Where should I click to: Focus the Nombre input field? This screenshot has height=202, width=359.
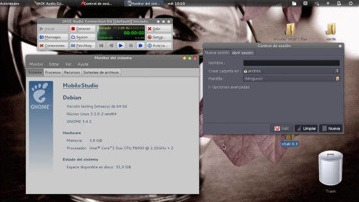pos(291,63)
